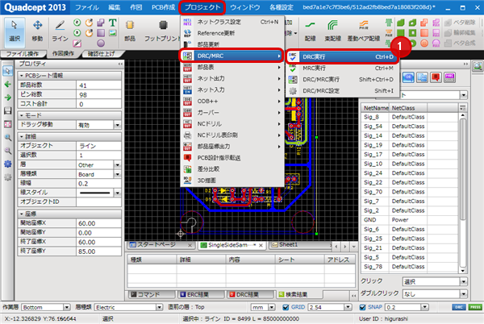Click the 輪郭編集 toolbar item
Viewport: 484px width, 324px height.
pyautogui.click(x=460, y=33)
